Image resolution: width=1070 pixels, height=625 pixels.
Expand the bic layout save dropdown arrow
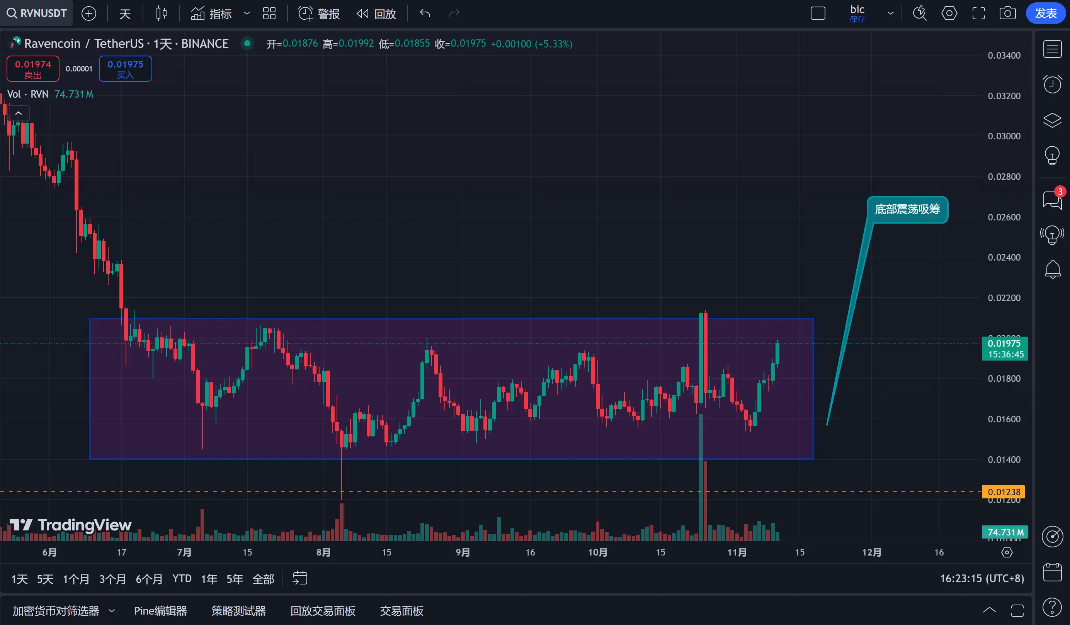(x=890, y=14)
